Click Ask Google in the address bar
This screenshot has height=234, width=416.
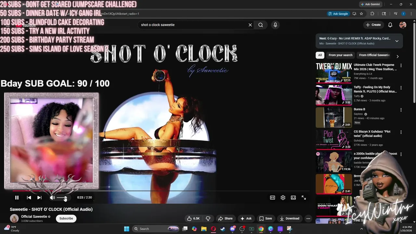338,14
